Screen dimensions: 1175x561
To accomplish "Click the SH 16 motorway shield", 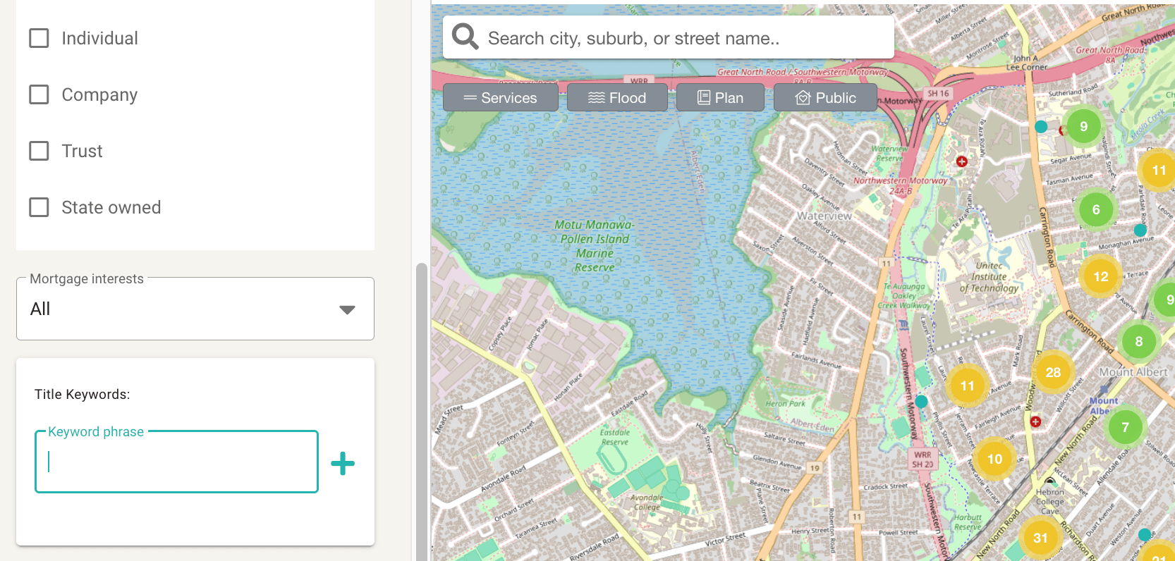I will tap(938, 93).
